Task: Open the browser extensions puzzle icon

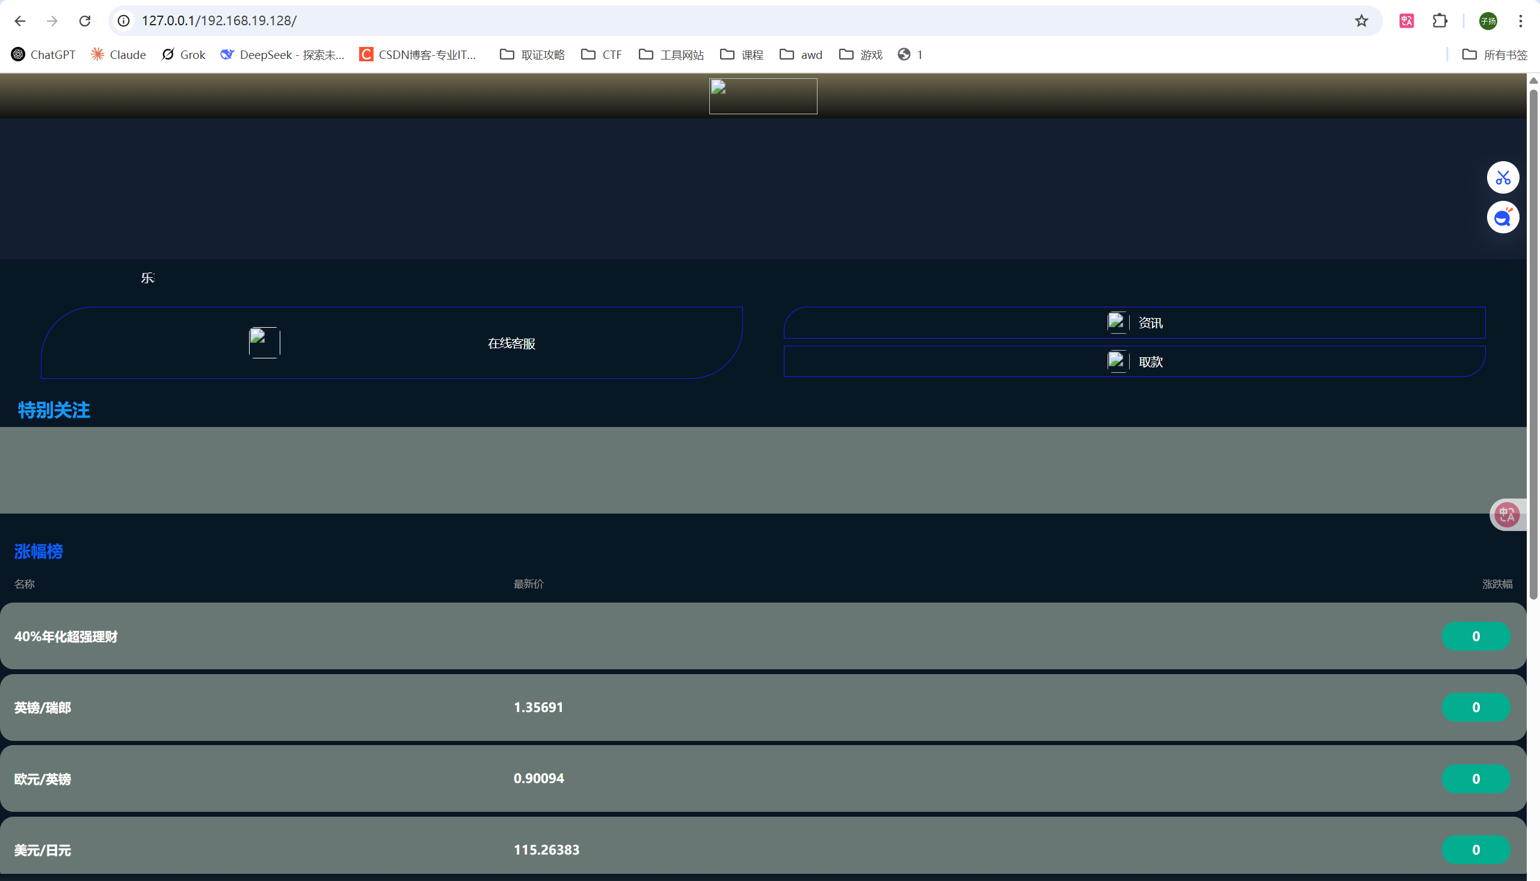Action: tap(1440, 21)
